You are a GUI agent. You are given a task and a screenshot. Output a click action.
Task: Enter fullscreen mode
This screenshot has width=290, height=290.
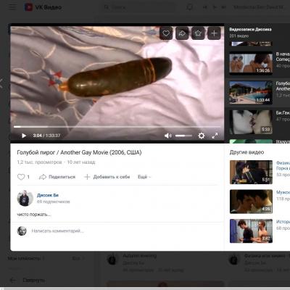point(215,136)
